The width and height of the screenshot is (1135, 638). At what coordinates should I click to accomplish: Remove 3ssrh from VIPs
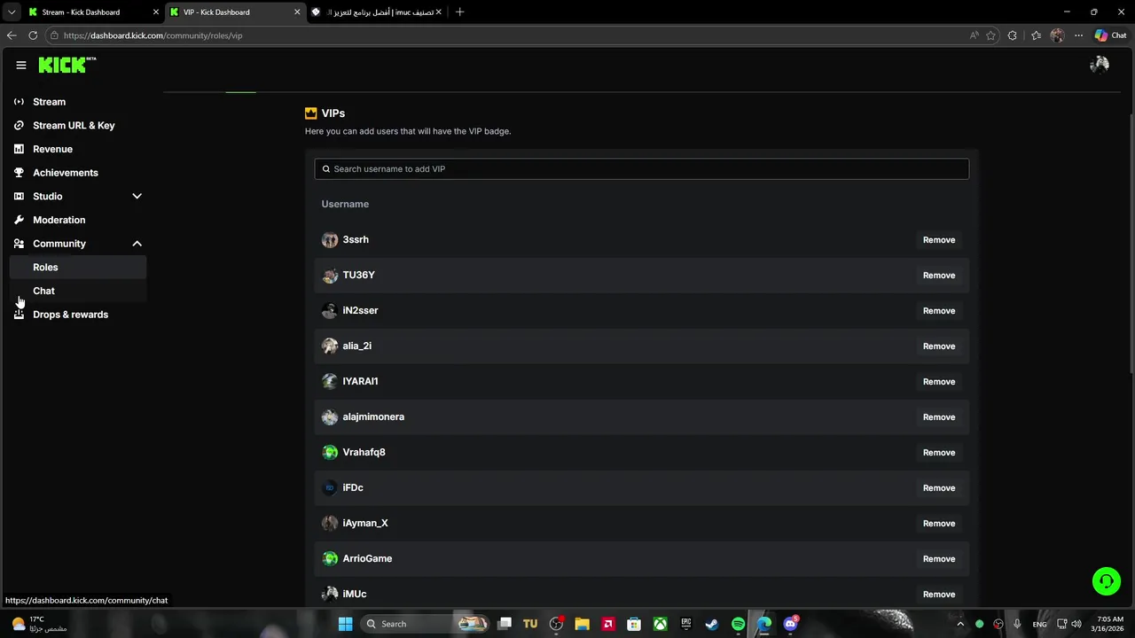pos(939,240)
